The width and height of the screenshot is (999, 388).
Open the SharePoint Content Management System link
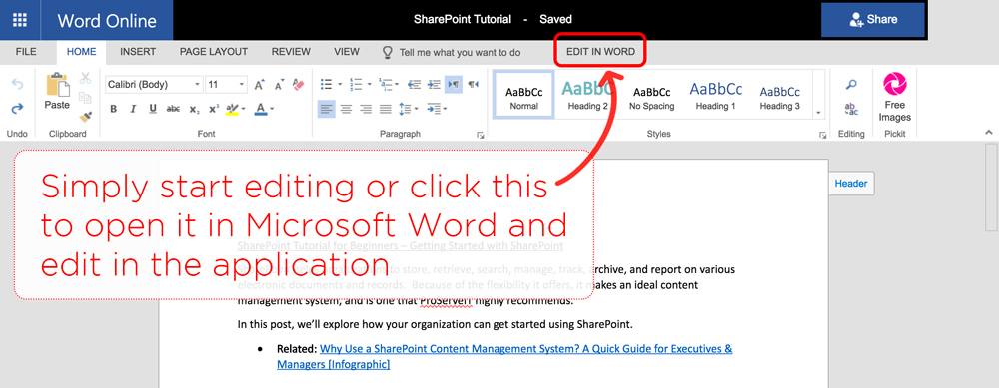click(x=504, y=357)
